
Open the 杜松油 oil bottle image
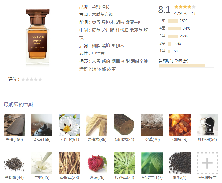(207, 125)
